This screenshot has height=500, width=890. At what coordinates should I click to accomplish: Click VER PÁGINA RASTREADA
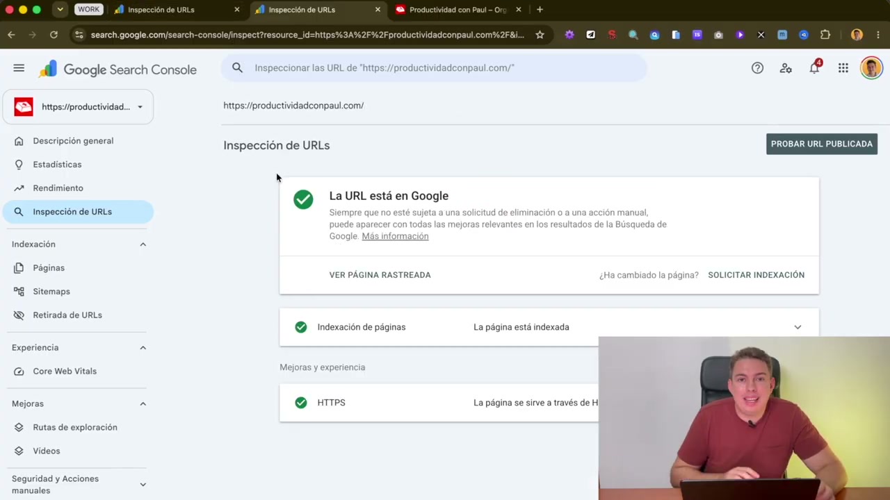pyautogui.click(x=380, y=275)
